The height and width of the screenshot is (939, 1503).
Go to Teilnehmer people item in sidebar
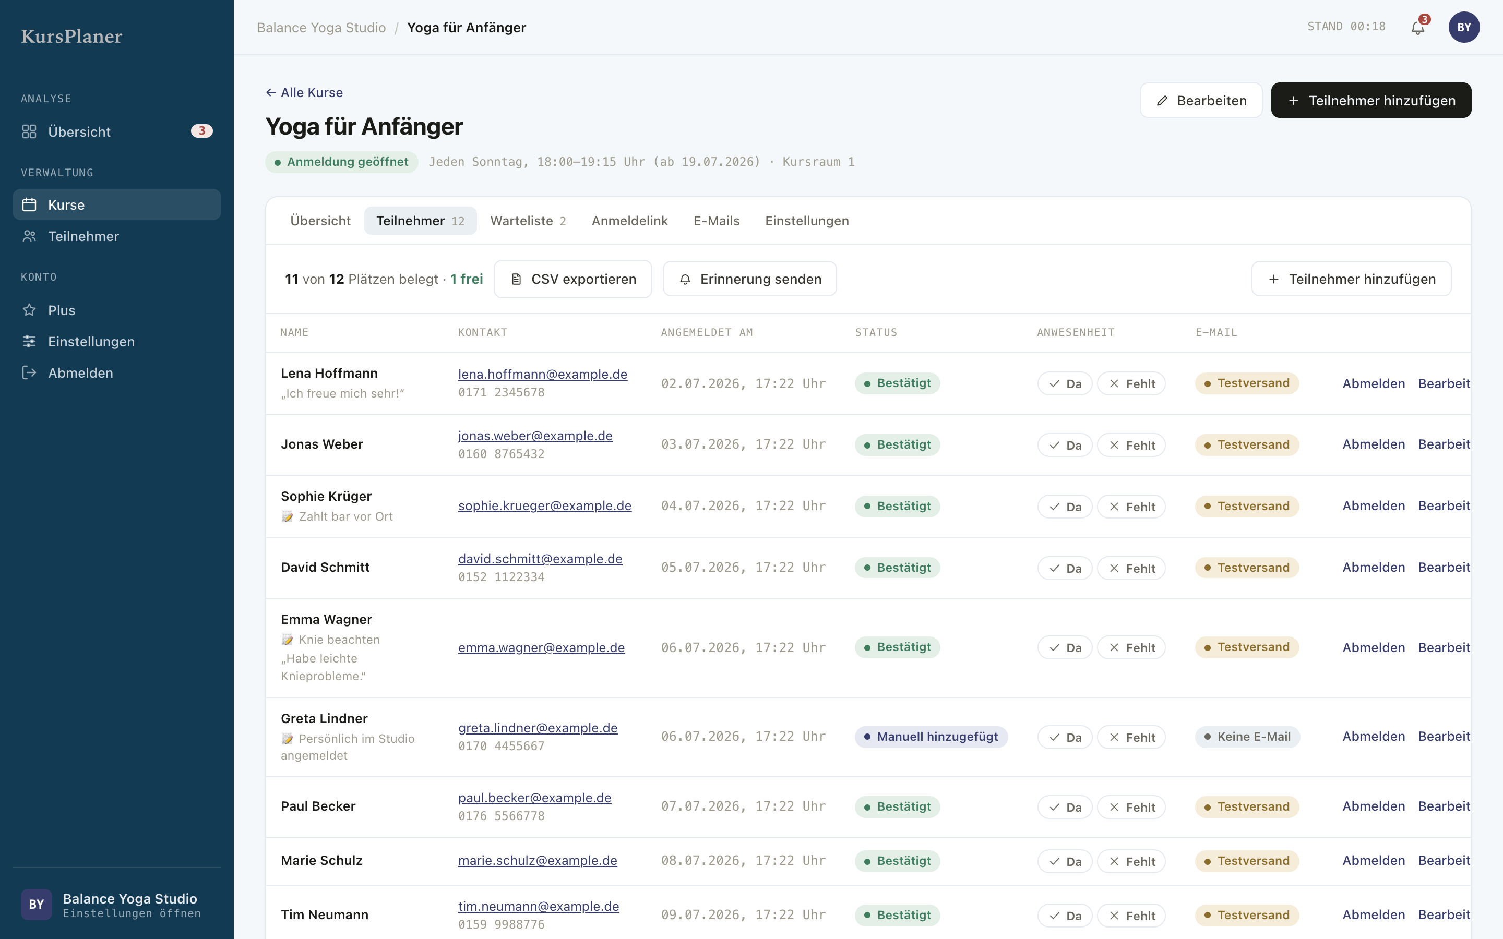pyautogui.click(x=117, y=236)
